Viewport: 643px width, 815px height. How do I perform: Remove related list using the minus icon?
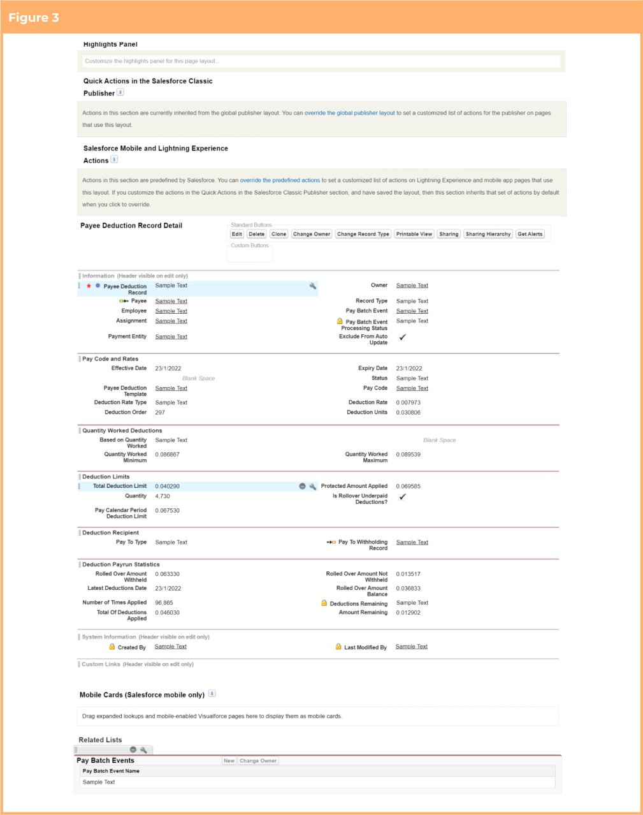click(133, 750)
